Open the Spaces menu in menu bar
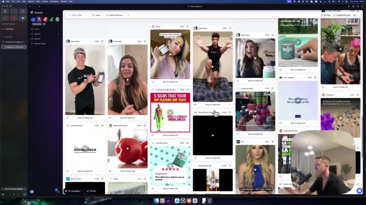This screenshot has width=366, height=205. 31,1
